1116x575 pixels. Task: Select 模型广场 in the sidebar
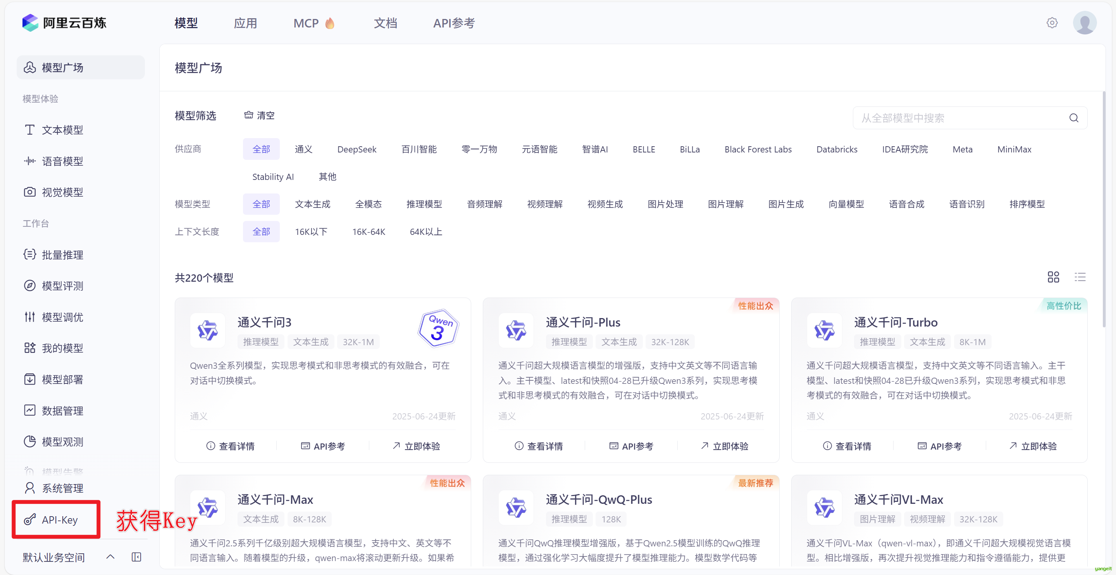point(81,67)
